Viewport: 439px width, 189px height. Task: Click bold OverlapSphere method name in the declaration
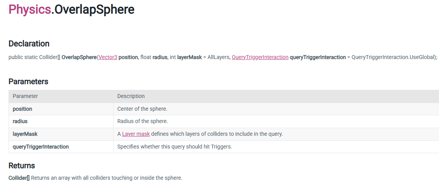[79, 57]
